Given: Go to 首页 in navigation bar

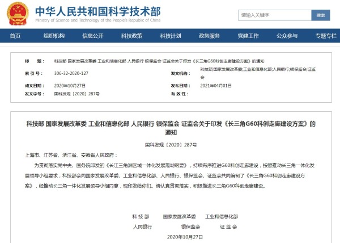Looking at the screenshot, I should (x=15, y=36).
